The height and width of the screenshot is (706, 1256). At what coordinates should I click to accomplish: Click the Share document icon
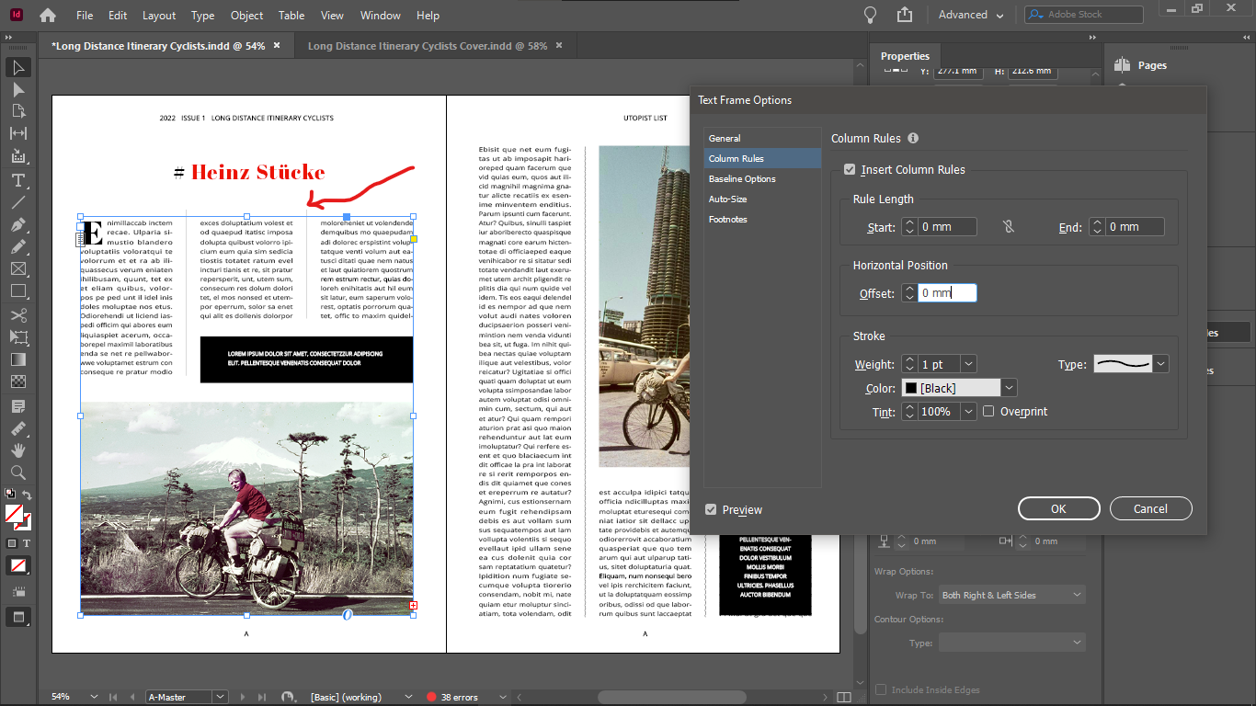[x=905, y=15]
